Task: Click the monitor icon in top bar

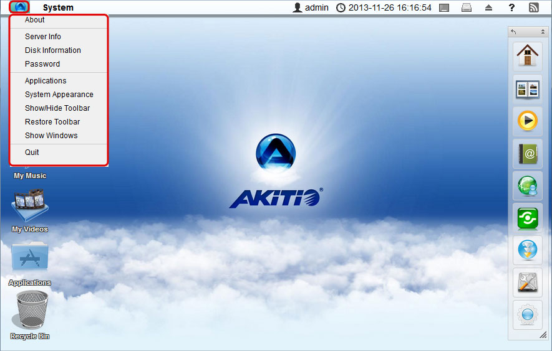Action: tap(444, 7)
